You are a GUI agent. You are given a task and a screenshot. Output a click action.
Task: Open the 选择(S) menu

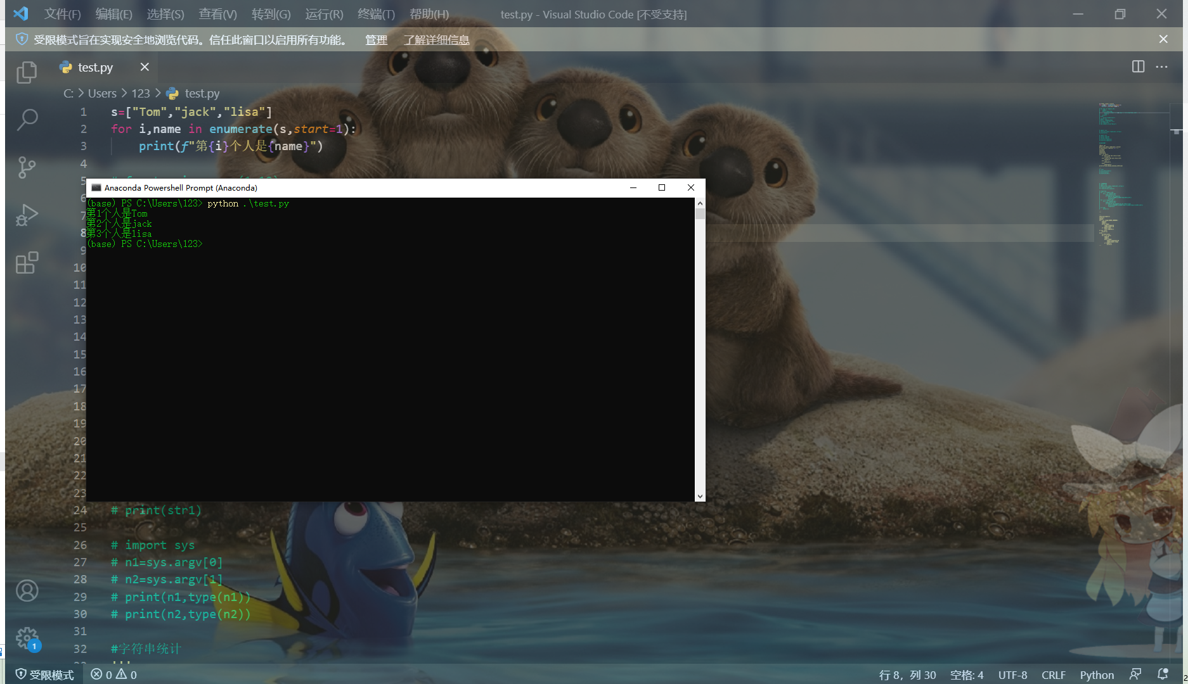coord(165,14)
